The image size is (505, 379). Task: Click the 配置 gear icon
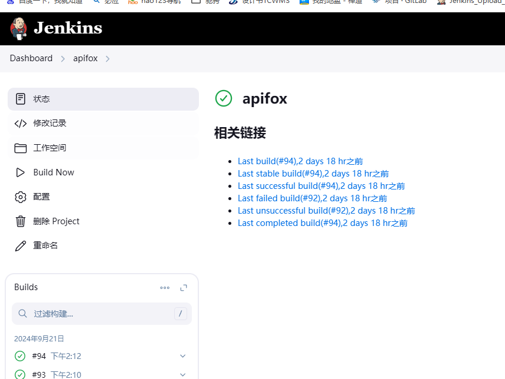click(21, 197)
